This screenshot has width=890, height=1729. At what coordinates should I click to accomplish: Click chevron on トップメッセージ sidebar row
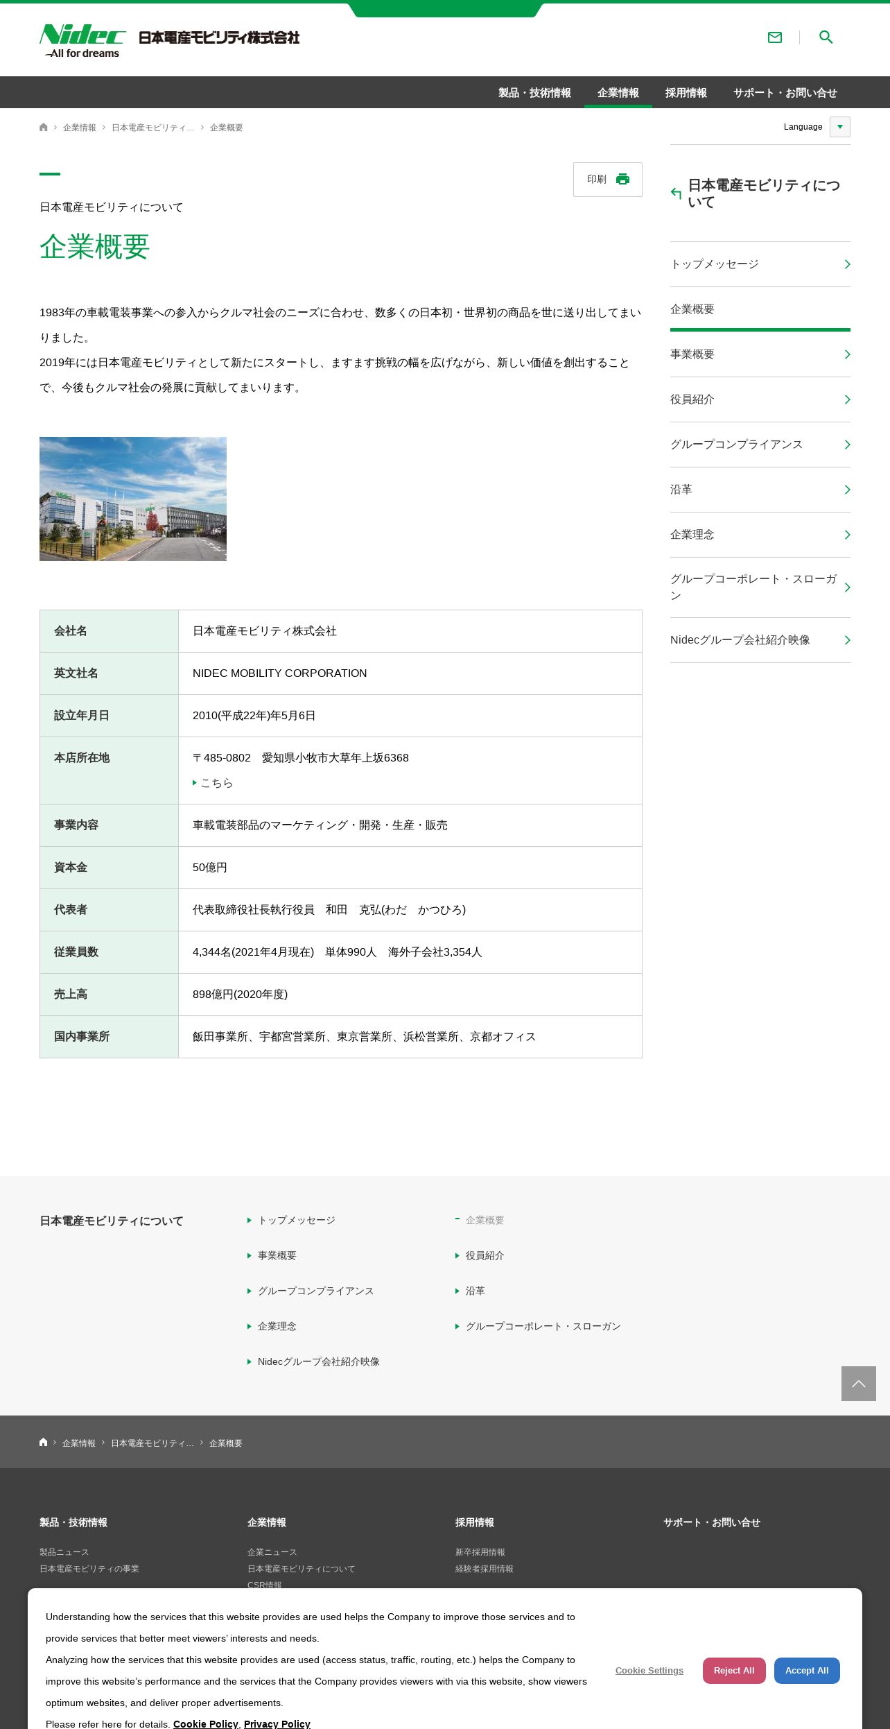coord(847,264)
